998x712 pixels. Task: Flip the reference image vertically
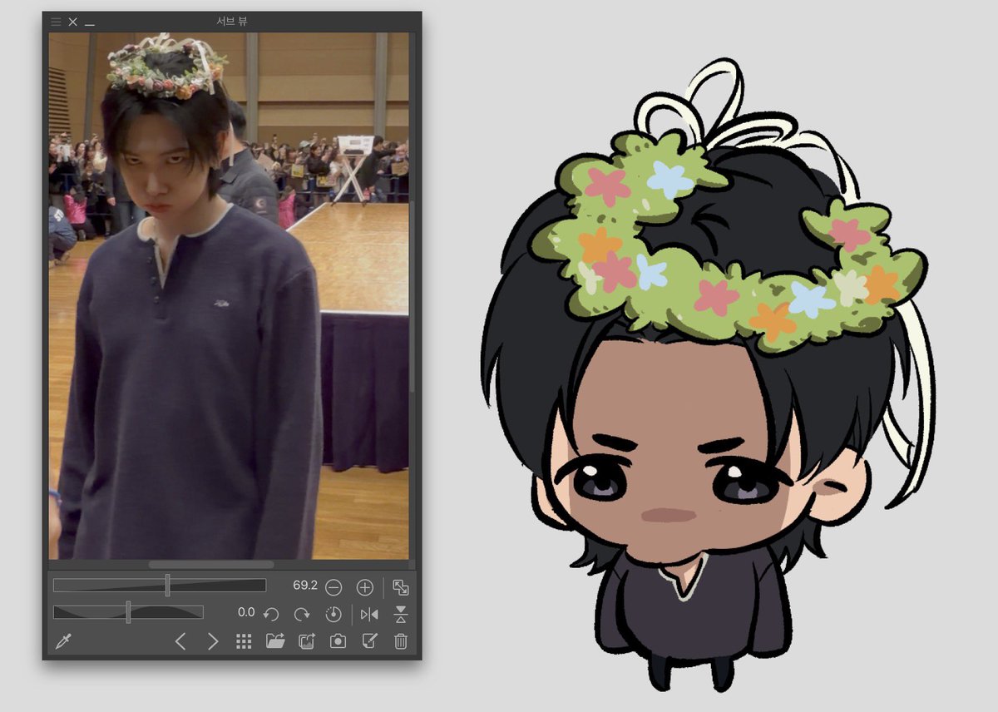click(401, 615)
